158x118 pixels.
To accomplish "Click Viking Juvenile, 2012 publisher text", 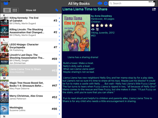I will click(103, 33).
